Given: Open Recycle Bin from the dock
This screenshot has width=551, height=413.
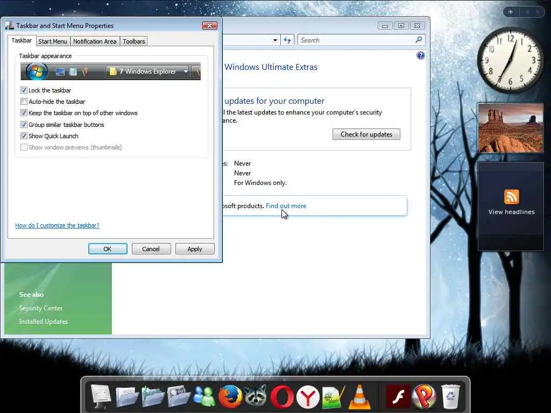Looking at the screenshot, I should pos(450,397).
